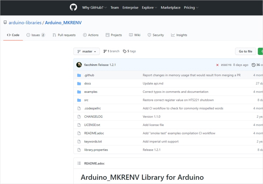Open 'Add CI workflow to check' commit message
263x184 pixels.
(x=183, y=108)
